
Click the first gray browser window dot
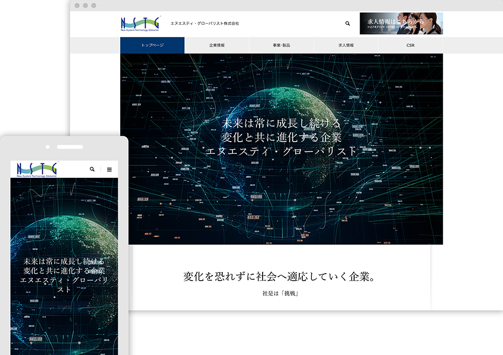[x=77, y=6]
